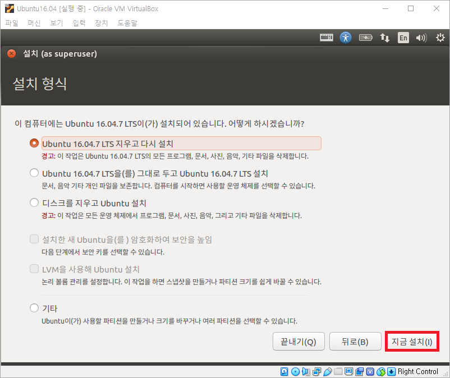This screenshot has width=450, height=378.
Task: Select the '그대로 두고 Ubuntu 16.04.7 LTS 설치' radio
Action: (x=34, y=173)
